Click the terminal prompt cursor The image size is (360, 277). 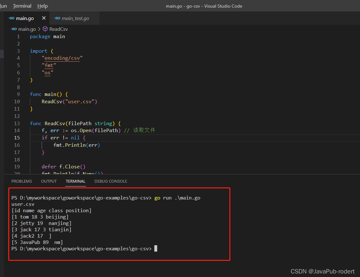156,248
